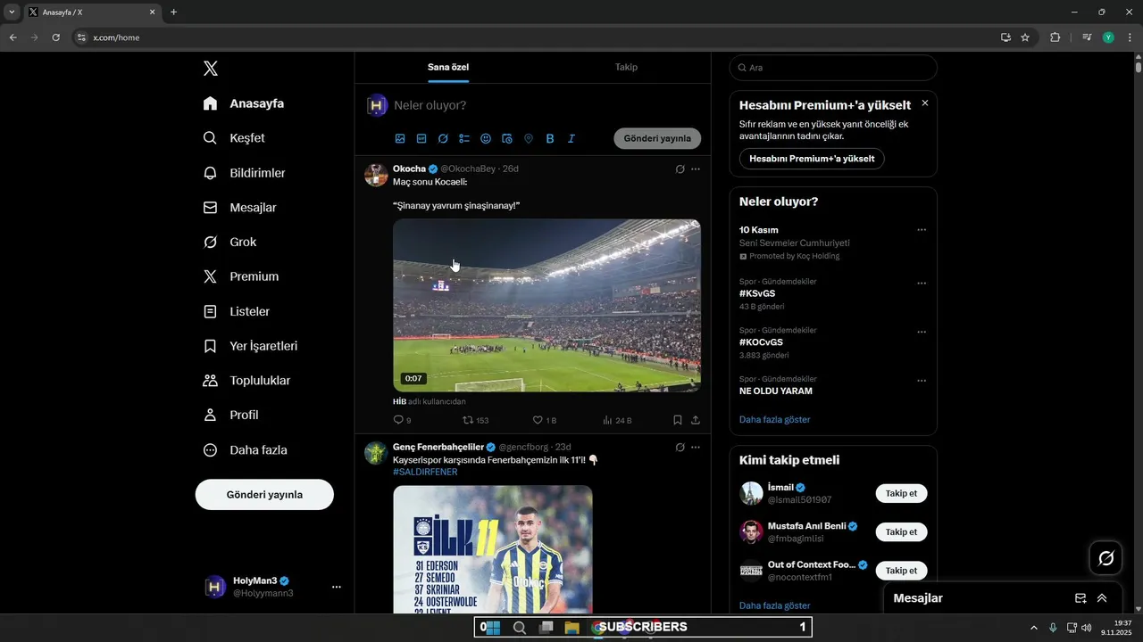Add GIF icon in composer
Viewport: 1143px width, 642px height.
[421, 138]
